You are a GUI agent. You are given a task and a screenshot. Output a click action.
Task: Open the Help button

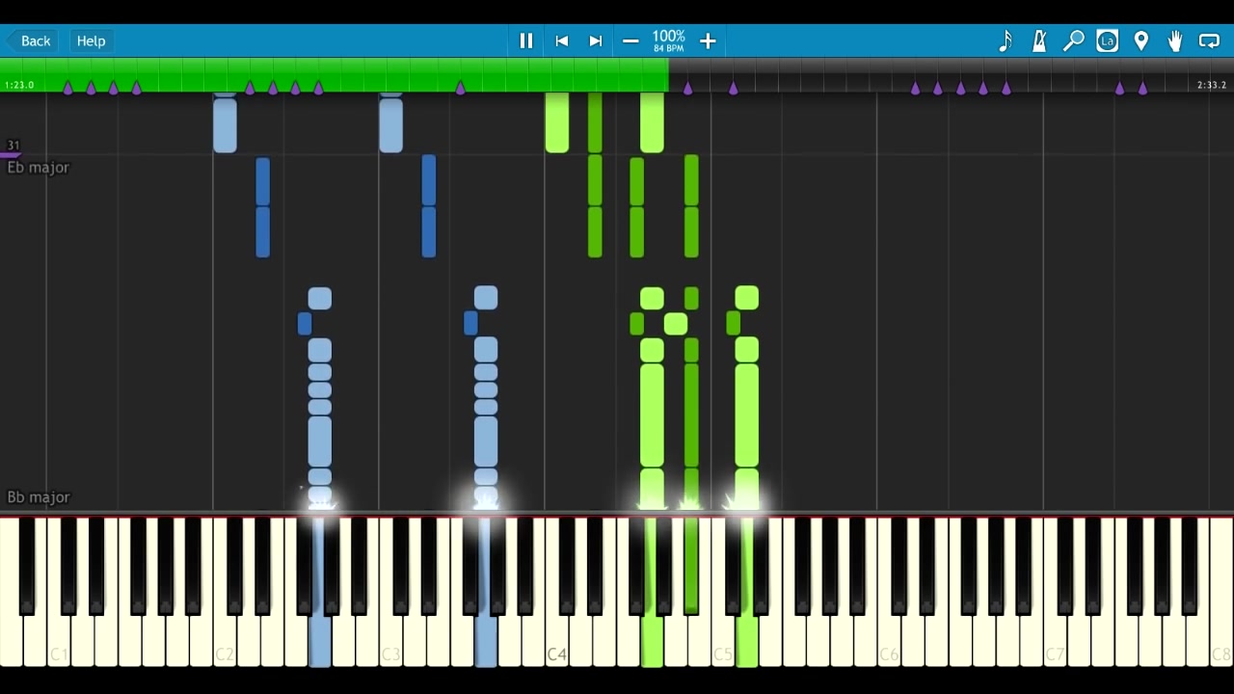91,40
